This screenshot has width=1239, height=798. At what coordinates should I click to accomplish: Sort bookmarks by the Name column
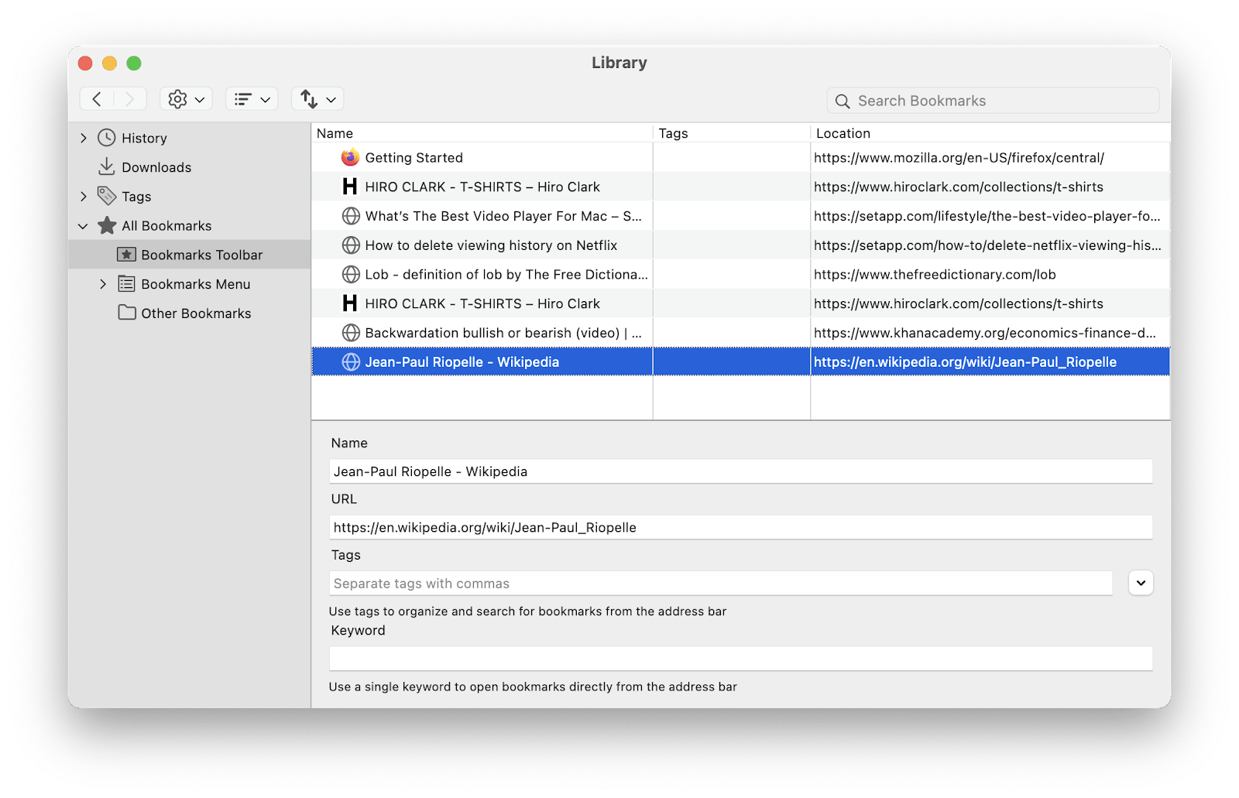pos(335,132)
